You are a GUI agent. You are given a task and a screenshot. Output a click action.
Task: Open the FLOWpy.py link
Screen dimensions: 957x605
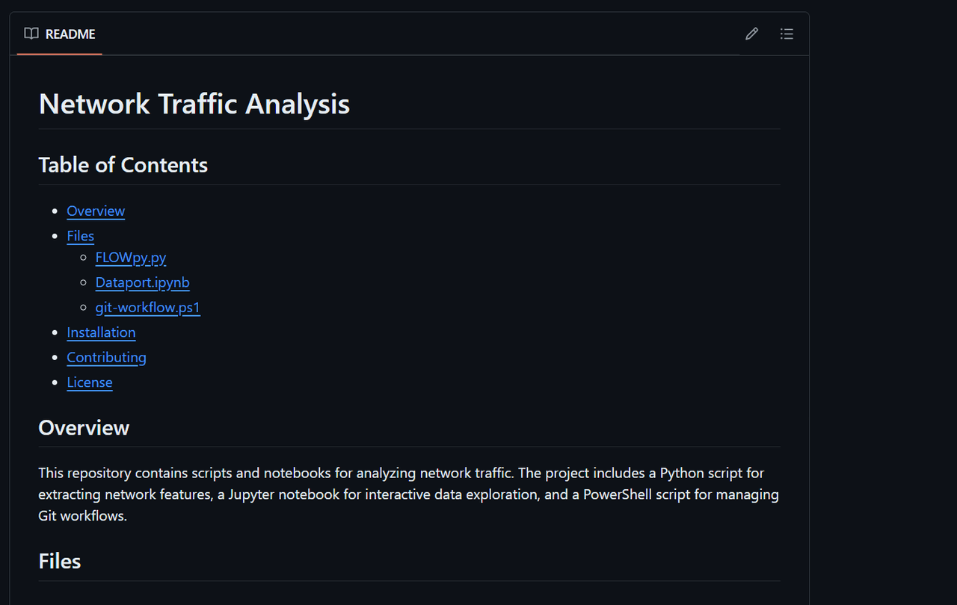pyautogui.click(x=131, y=258)
